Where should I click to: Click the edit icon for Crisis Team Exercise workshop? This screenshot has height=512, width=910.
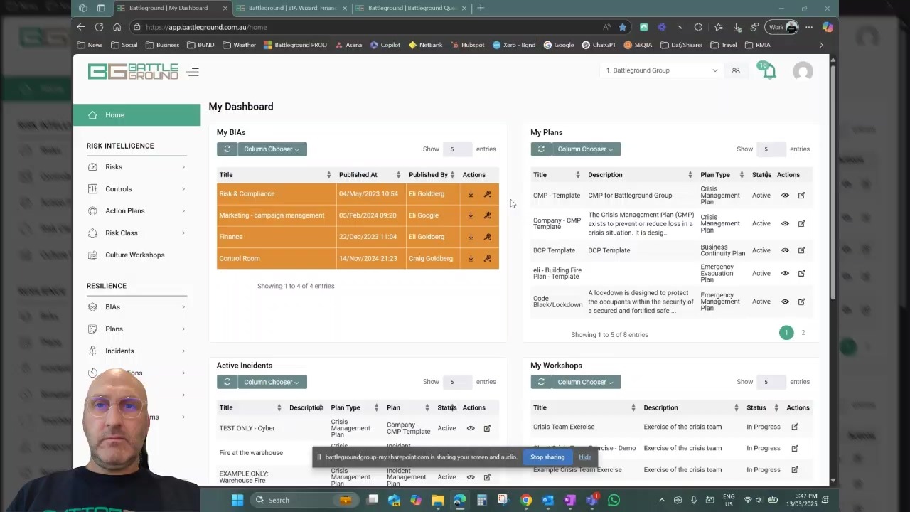[x=794, y=426]
